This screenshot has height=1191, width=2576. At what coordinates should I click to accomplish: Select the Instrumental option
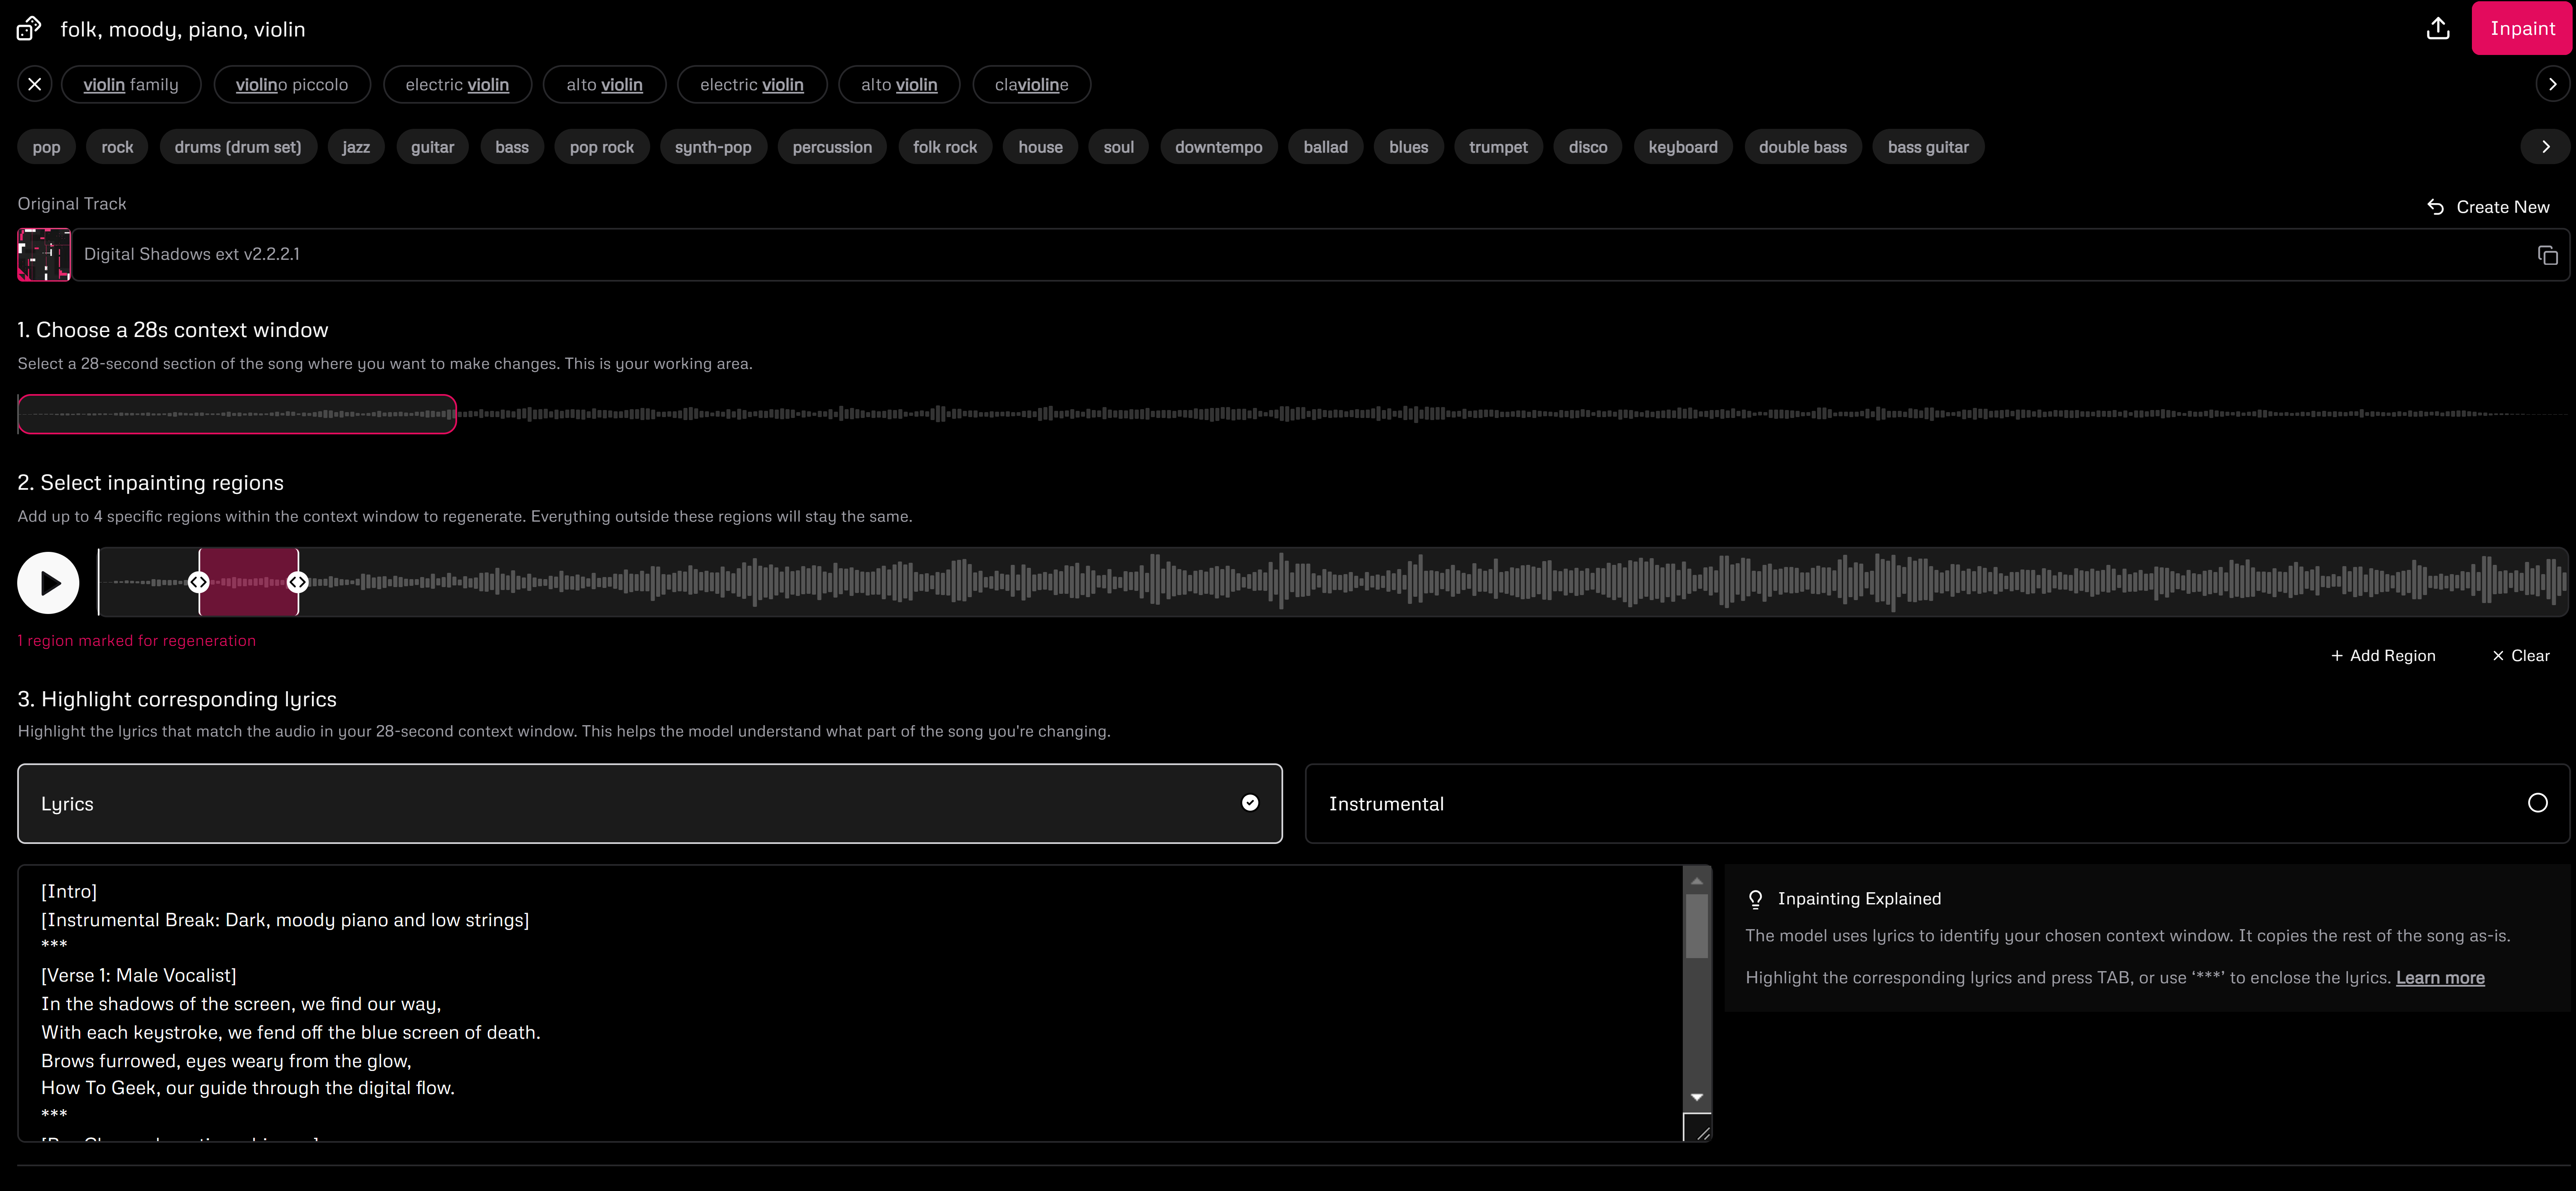coord(1936,803)
